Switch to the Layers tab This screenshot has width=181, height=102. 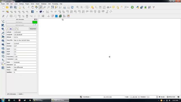[x=21, y=94]
